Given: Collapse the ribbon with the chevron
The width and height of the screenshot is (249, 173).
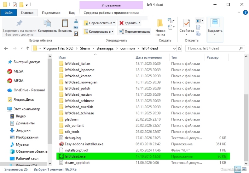Looking at the screenshot, I should (x=239, y=13).
